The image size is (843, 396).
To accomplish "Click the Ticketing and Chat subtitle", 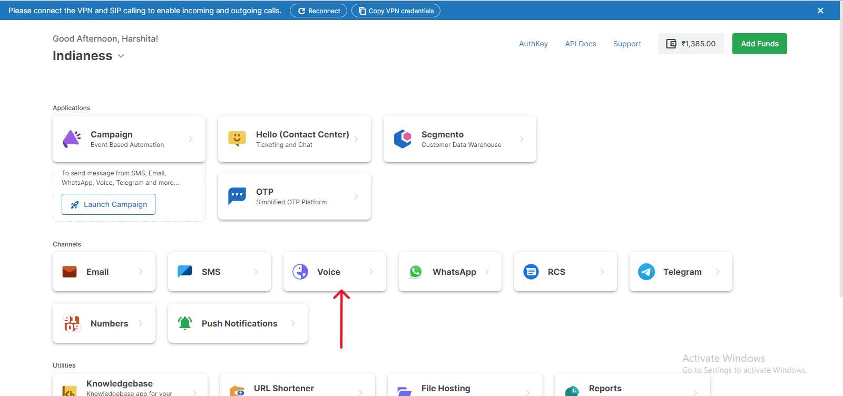I will pyautogui.click(x=284, y=145).
